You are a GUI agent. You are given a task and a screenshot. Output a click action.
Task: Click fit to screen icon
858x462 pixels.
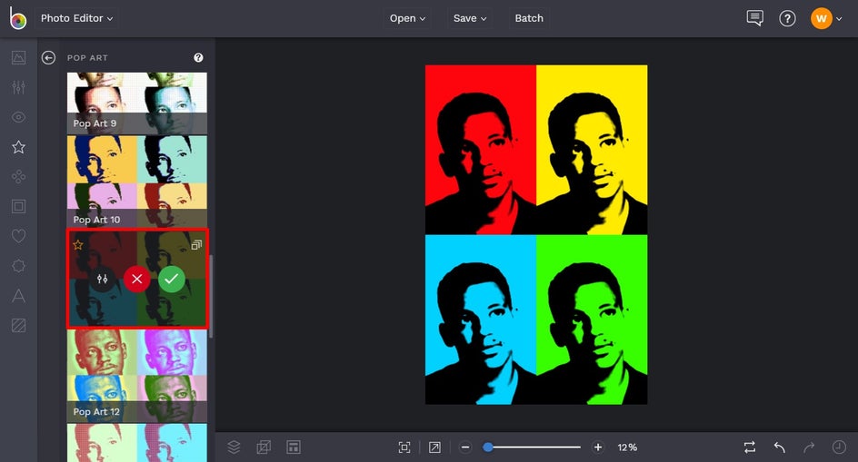point(404,447)
